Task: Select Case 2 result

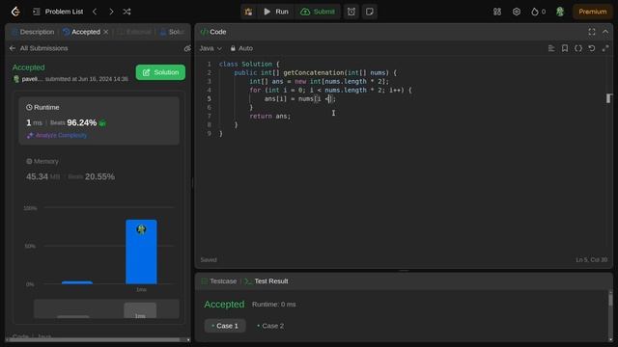Action: 270,326
